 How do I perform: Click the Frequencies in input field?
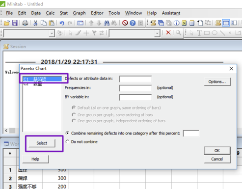pyautogui.click(x=135, y=88)
